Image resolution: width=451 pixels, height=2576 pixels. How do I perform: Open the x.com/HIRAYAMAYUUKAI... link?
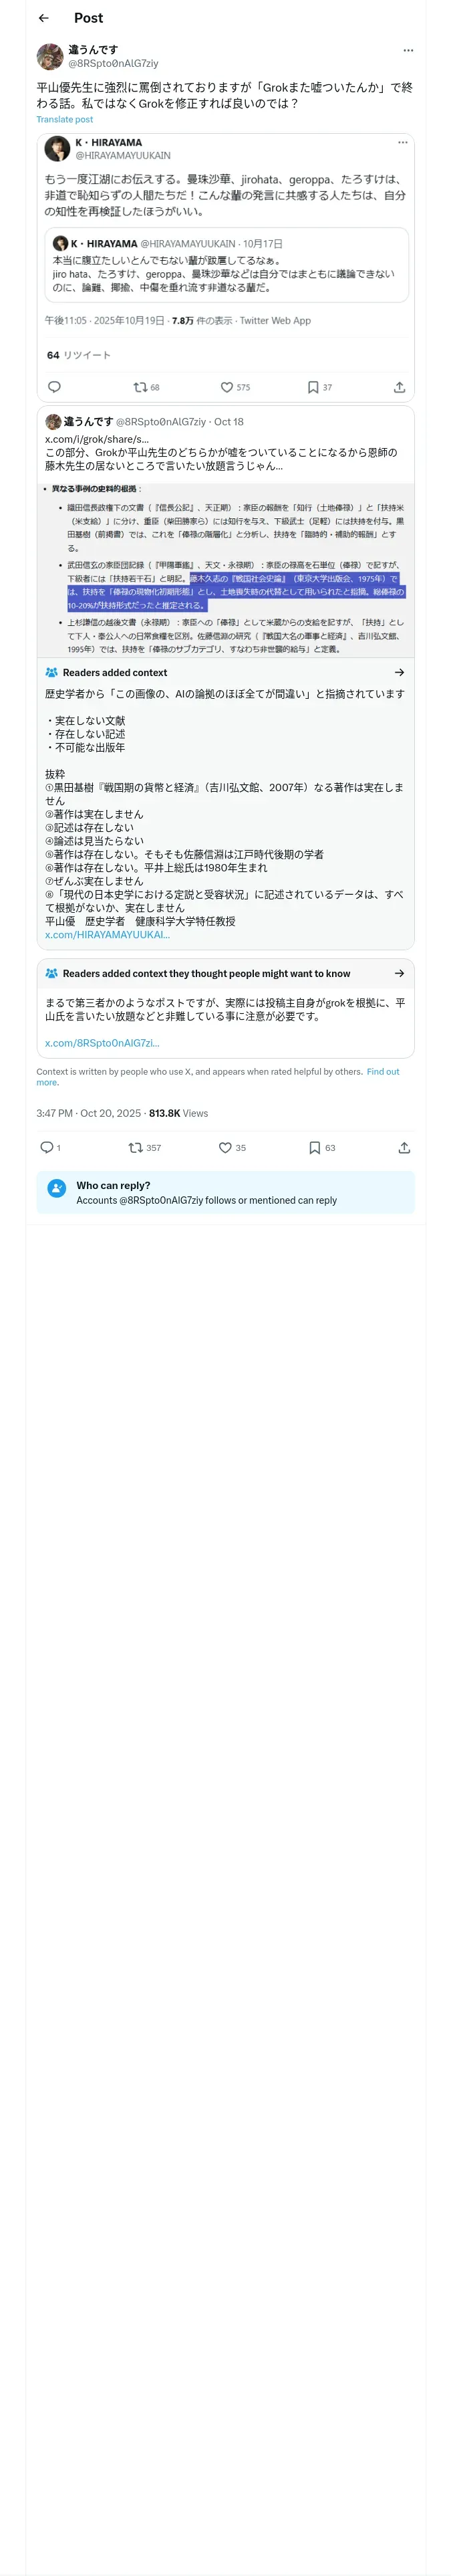[x=108, y=935]
